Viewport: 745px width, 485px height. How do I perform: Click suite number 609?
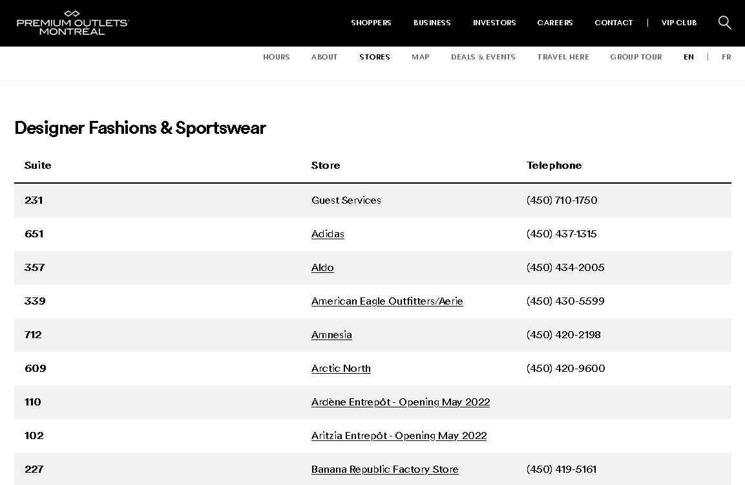36,369
